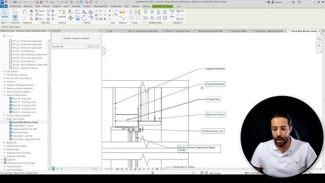Collapse the Sections (Wall Section) node
Screen dimensions: 325x183
click(x=5, y=95)
